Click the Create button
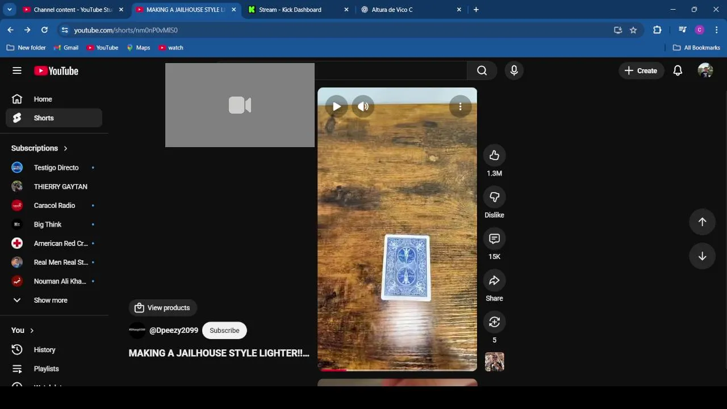 coord(641,70)
